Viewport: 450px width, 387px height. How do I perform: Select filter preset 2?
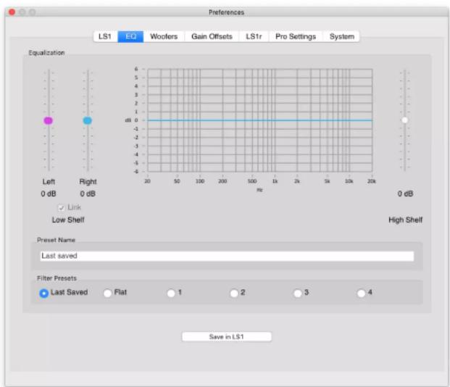click(x=234, y=293)
